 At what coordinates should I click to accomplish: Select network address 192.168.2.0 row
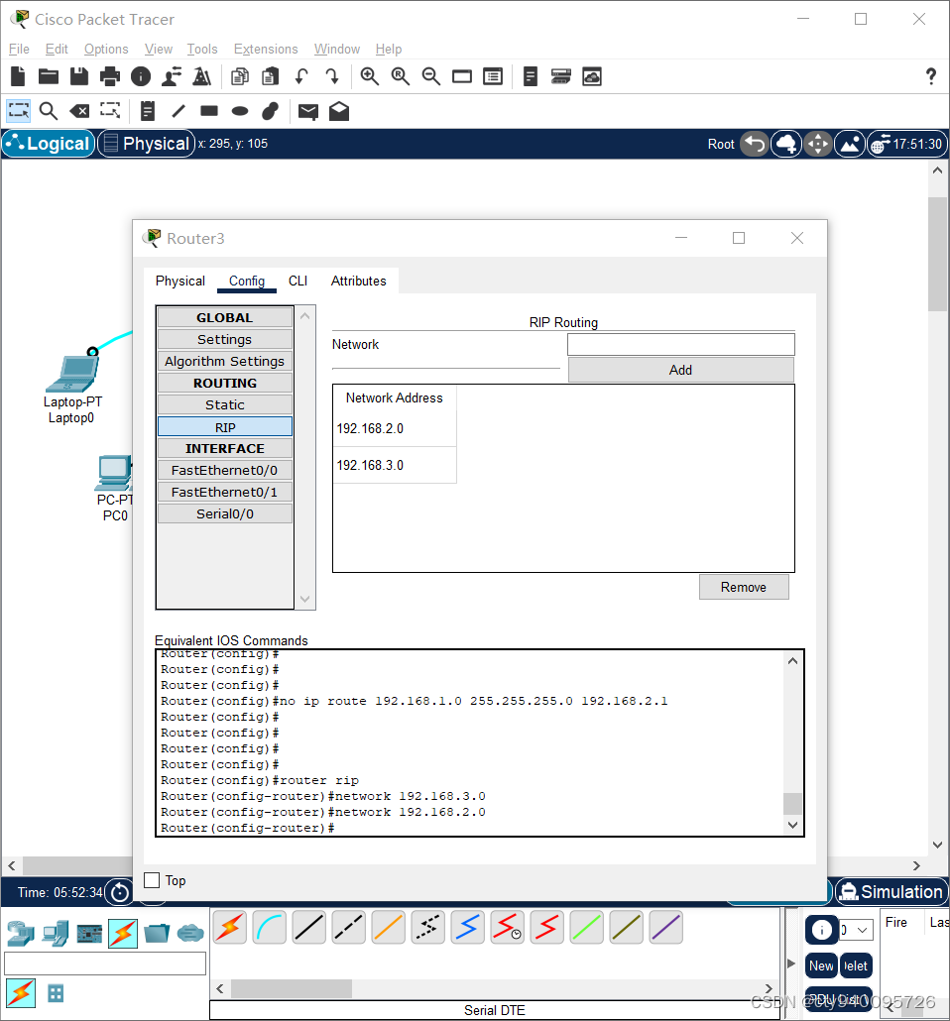(x=395, y=428)
